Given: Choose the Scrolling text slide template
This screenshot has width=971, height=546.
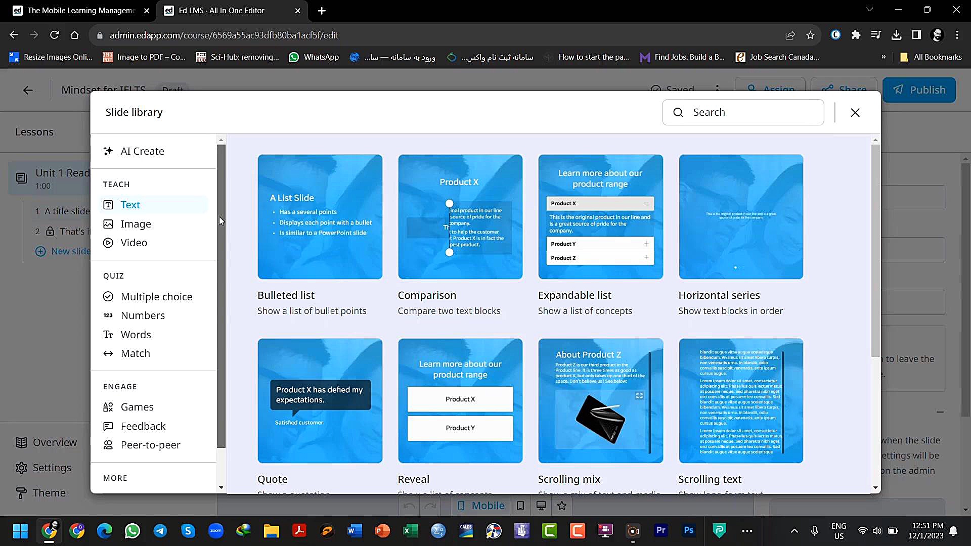Looking at the screenshot, I should click(741, 401).
